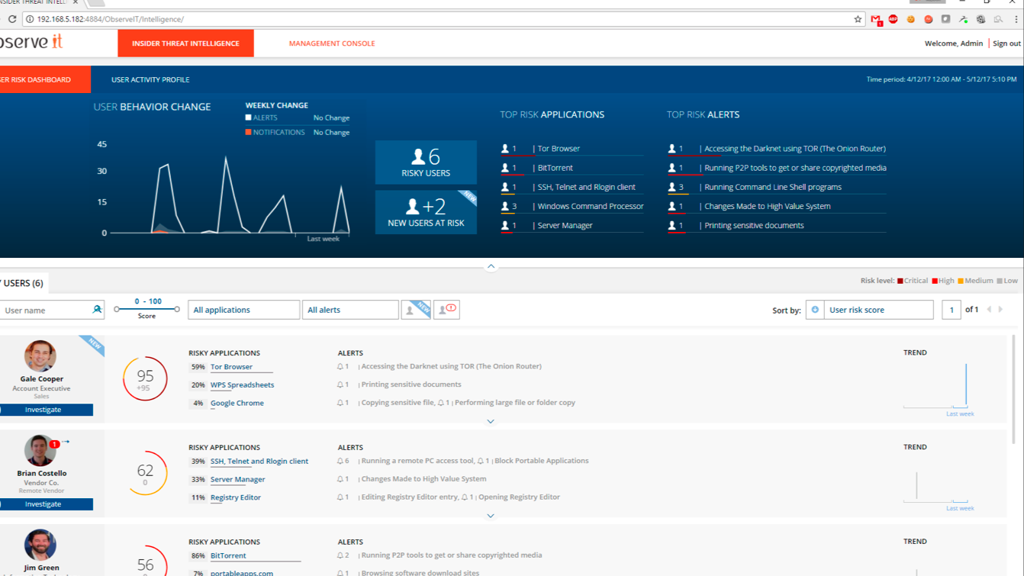The width and height of the screenshot is (1024, 576).
Task: Click the ObserveIT logo
Action: (x=31, y=42)
